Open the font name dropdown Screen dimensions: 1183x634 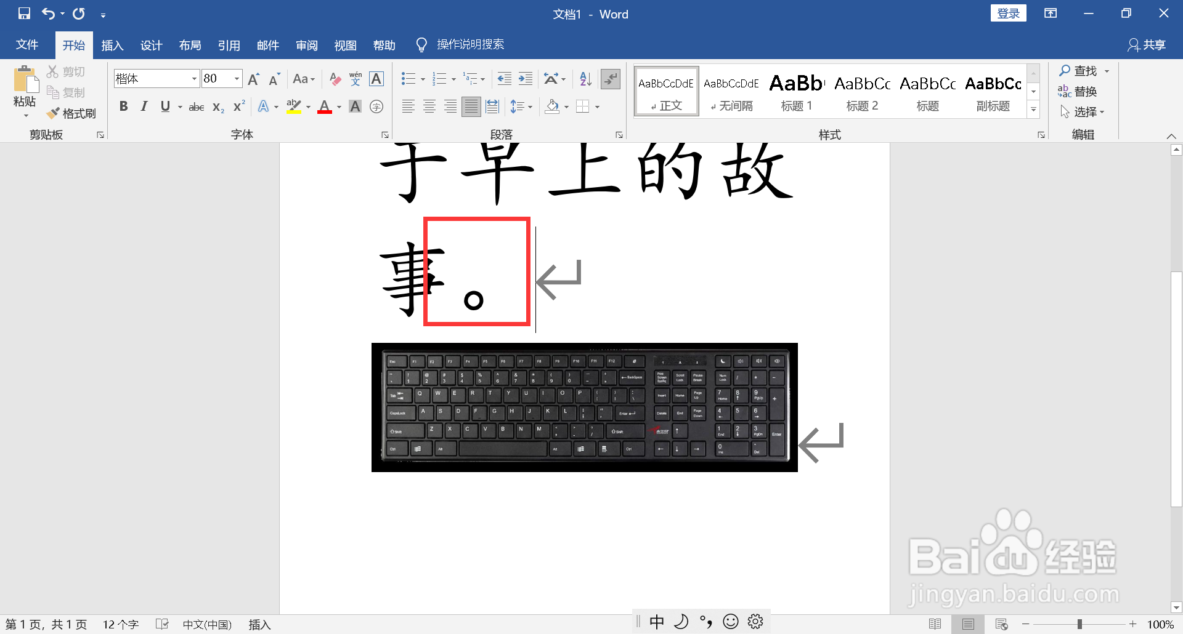[x=192, y=79]
